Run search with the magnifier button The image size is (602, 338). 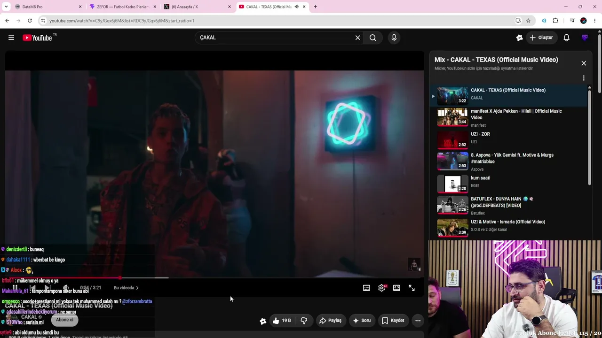[372, 38]
